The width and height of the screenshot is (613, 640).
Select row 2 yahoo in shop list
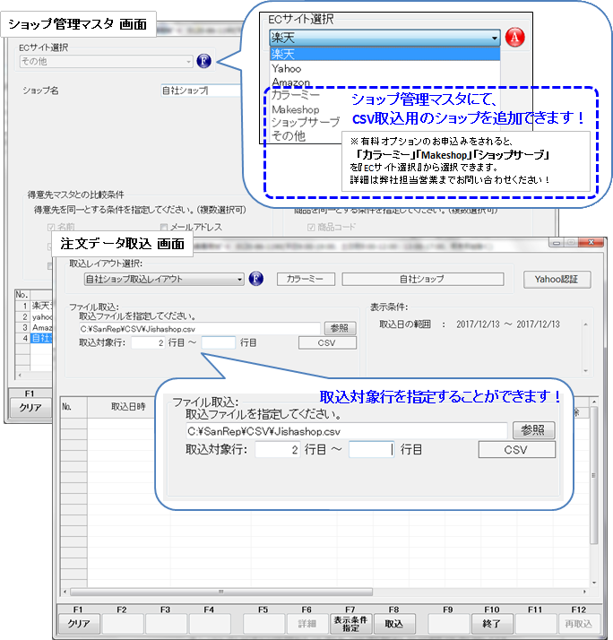point(34,316)
